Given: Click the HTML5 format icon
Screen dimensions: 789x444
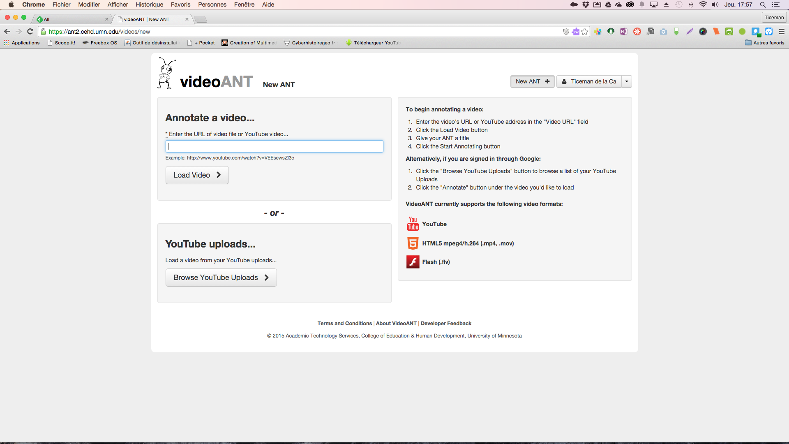Looking at the screenshot, I should coord(413,243).
